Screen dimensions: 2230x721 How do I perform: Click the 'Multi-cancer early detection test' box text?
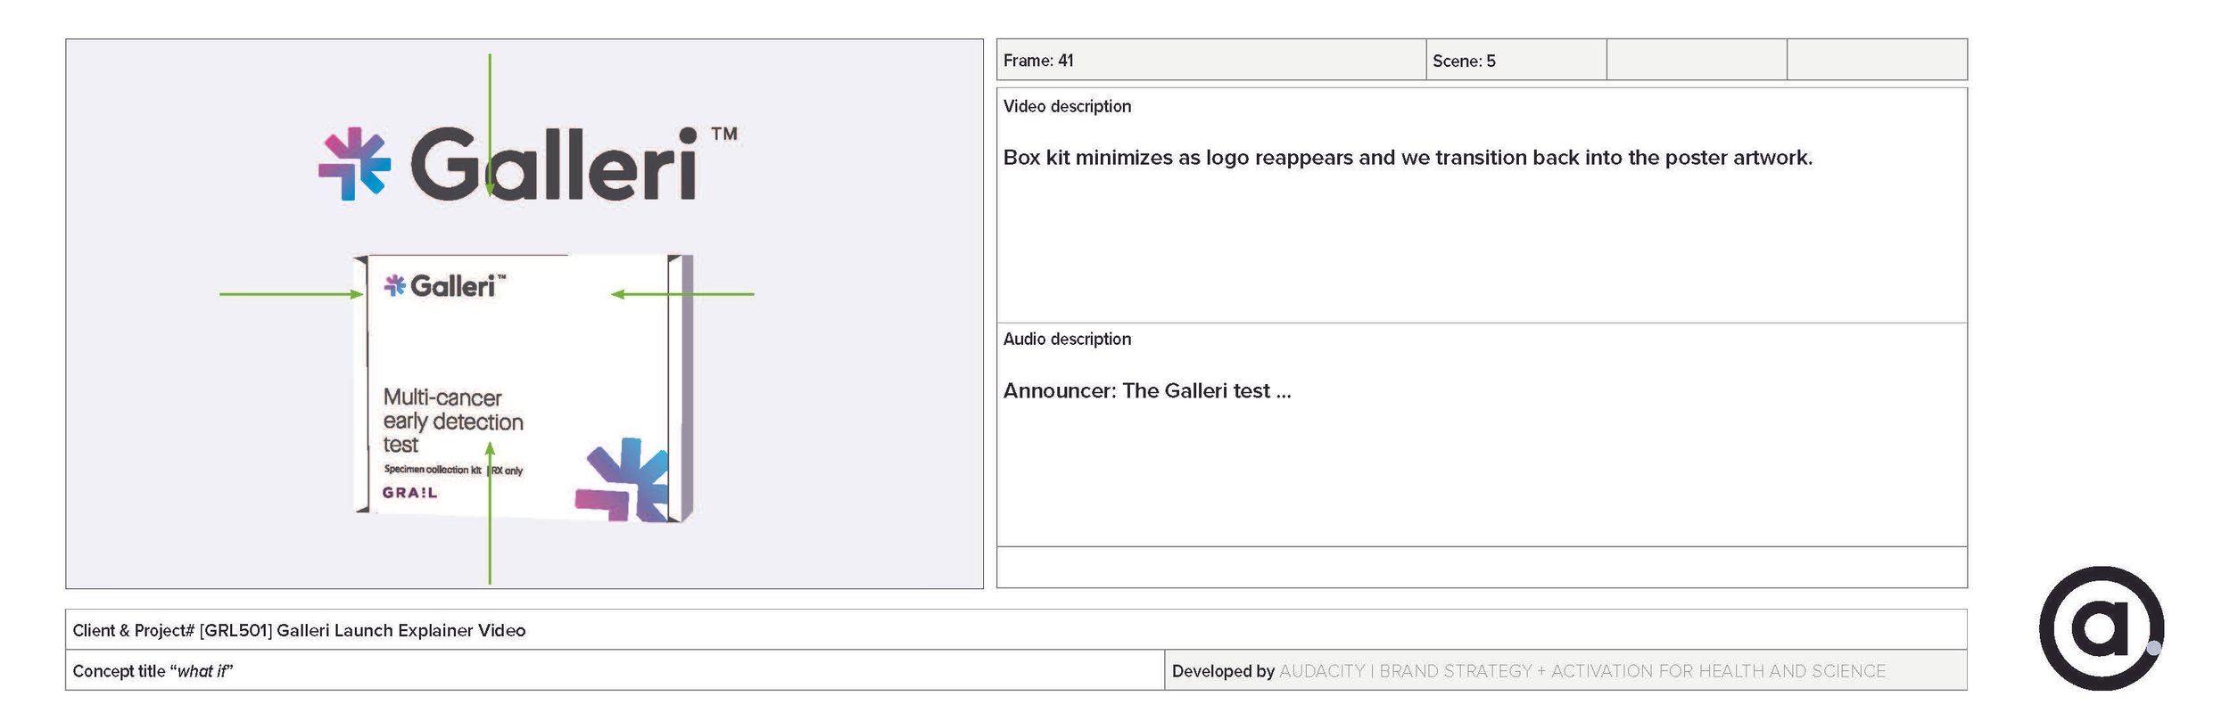coord(453,421)
